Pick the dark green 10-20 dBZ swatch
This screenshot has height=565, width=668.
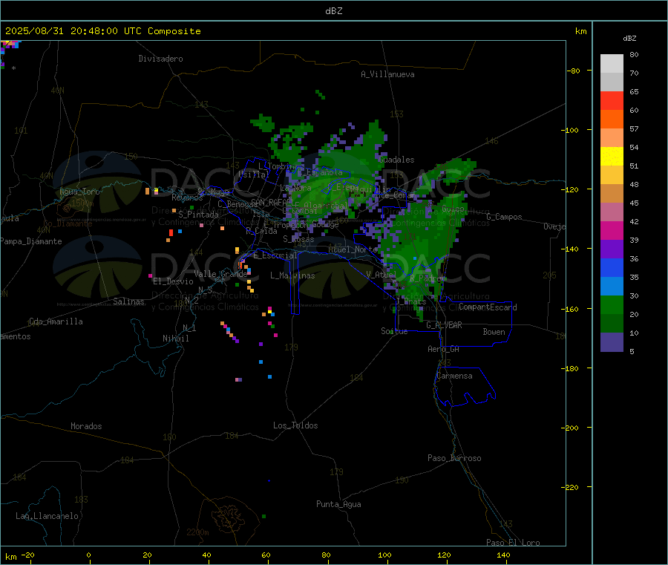pos(612,323)
